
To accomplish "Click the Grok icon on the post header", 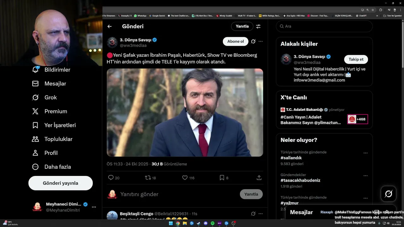I will point(253,41).
